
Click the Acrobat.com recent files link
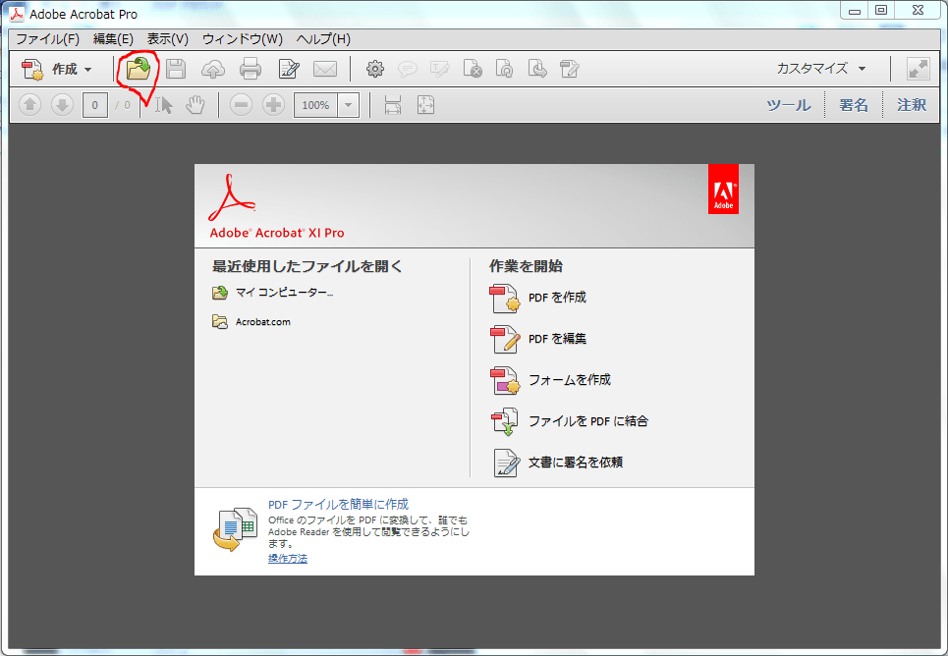pyautogui.click(x=263, y=322)
